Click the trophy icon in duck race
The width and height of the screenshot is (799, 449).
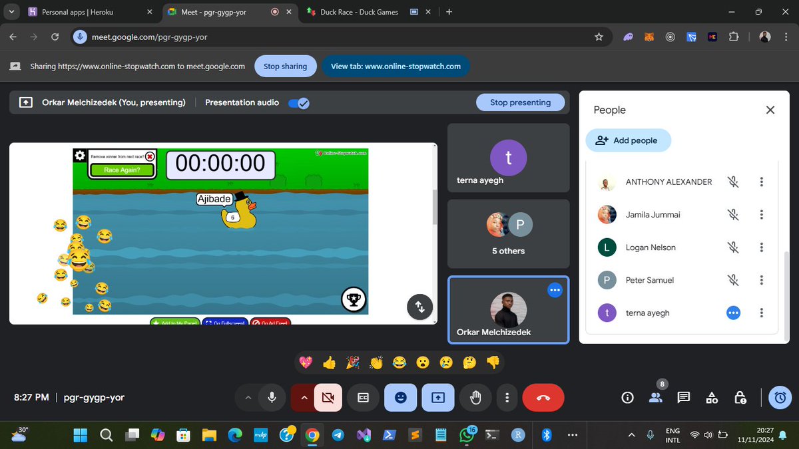tap(354, 299)
